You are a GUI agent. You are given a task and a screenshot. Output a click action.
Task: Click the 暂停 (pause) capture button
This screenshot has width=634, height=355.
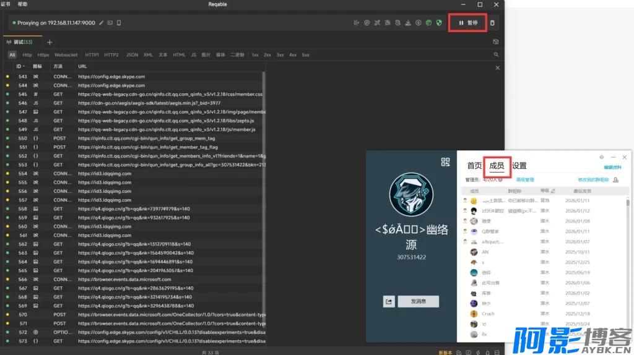[x=468, y=23]
